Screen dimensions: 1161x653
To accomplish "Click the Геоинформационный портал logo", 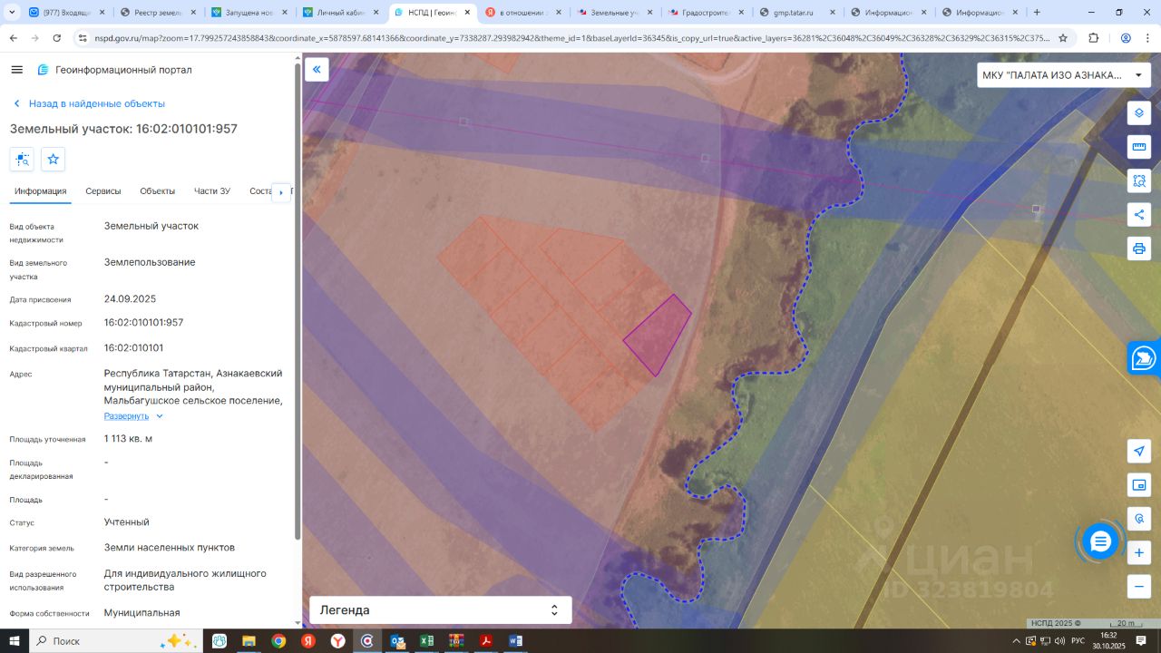I will (x=114, y=70).
